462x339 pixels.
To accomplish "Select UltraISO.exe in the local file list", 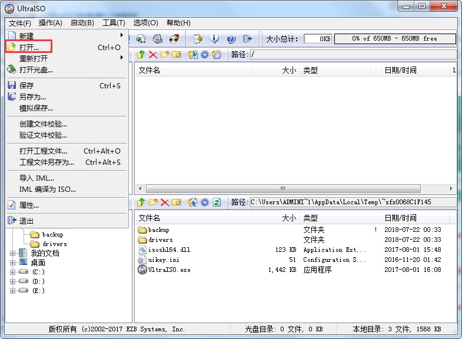I will click(164, 270).
